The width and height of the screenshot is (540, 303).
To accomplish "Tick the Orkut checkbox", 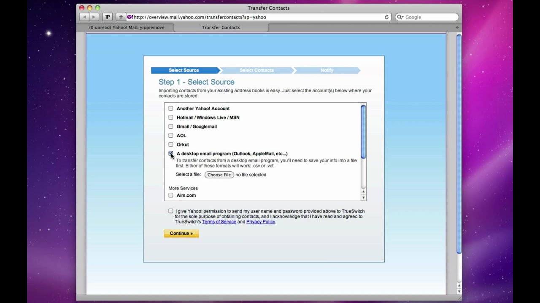I will coord(171,144).
